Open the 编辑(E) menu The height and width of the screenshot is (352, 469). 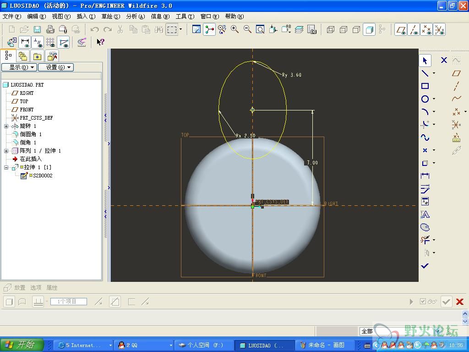pos(37,16)
